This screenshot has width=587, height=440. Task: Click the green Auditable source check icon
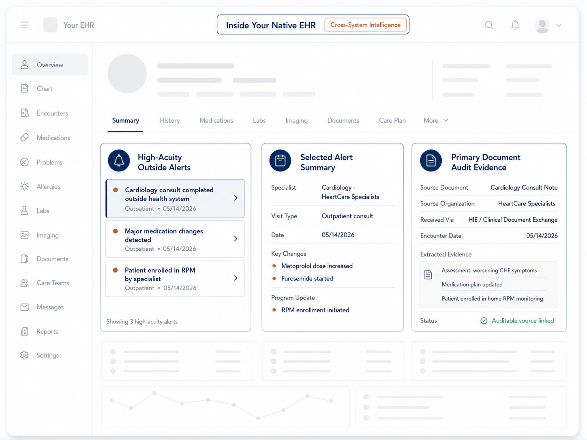click(484, 320)
